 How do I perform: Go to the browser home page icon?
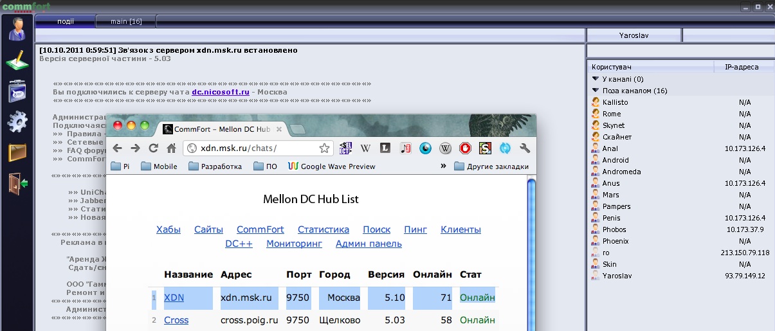171,148
